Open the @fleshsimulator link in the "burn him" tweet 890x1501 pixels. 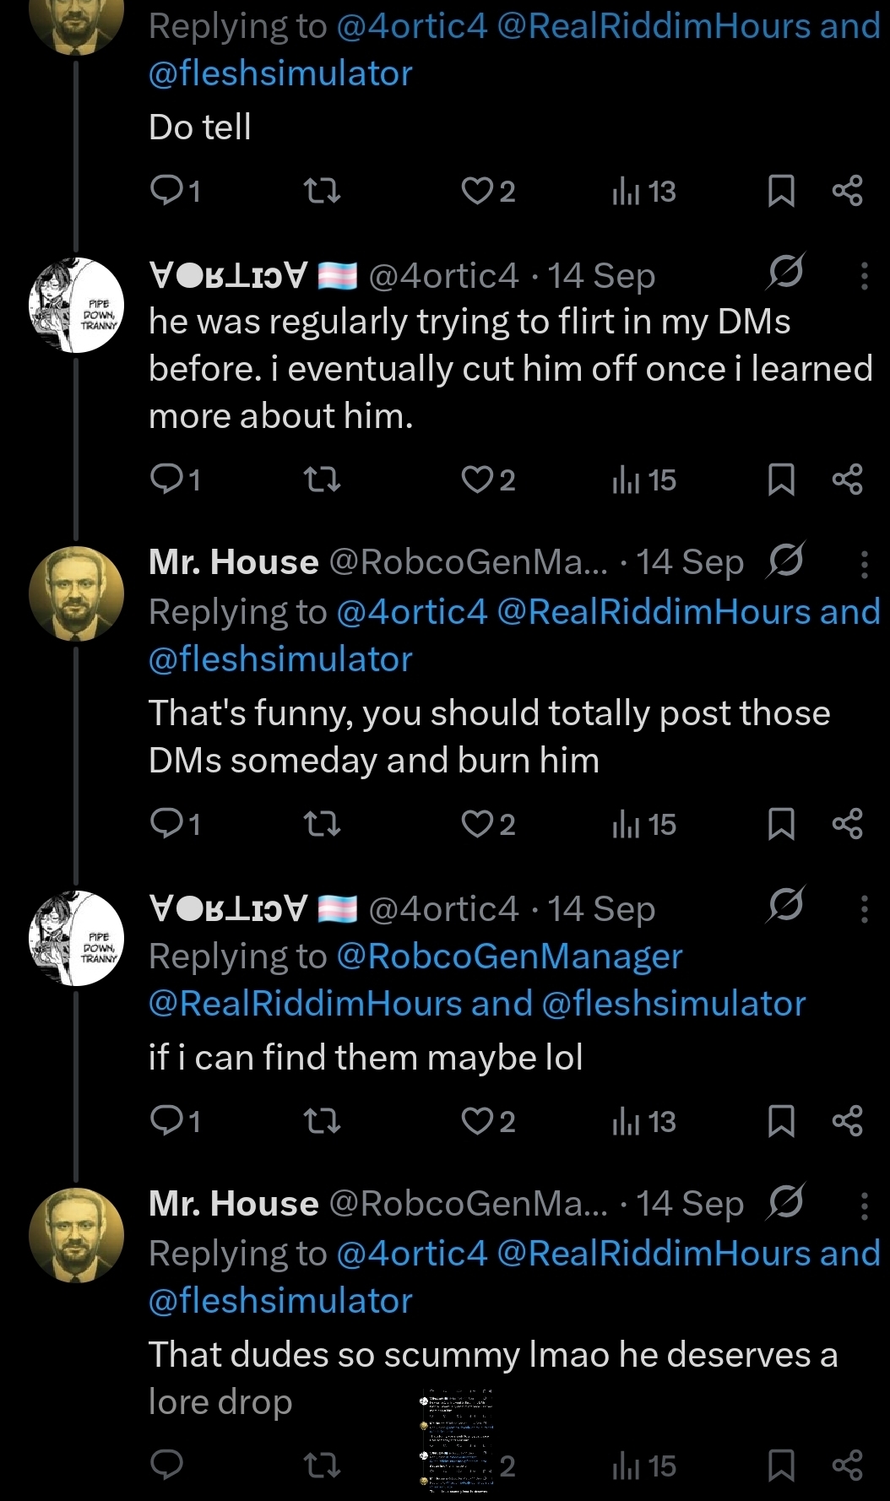point(280,659)
